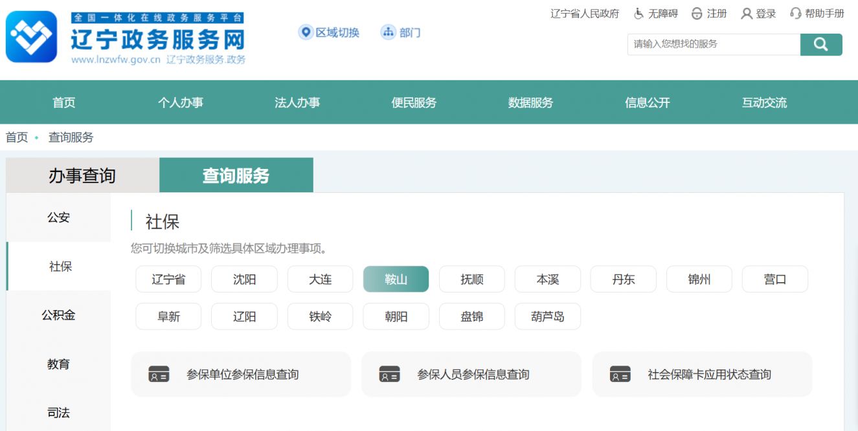858x431 pixels.
Task: Open 便民服务 navigation menu
Action: (x=414, y=102)
